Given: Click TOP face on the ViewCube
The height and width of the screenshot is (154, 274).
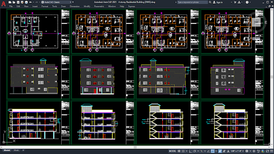Looking at the screenshot, I should 256,22.
